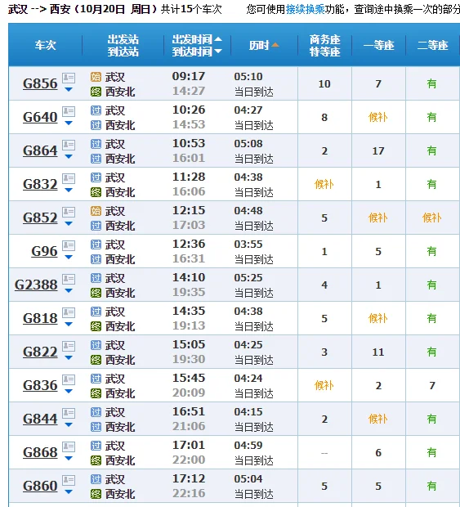This screenshot has height=507, width=460.
Task: Open ID card icon for train G868
Action: [69, 447]
